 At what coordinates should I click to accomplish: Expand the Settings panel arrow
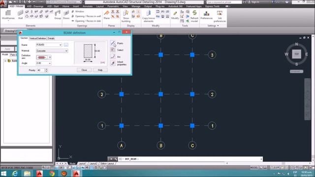[218, 26]
